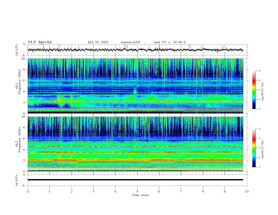The image size is (278, 215).
Task: Select the ch.1 colorbar "log(PSD)(V²/Hz)" label
Action: pos(263,92)
